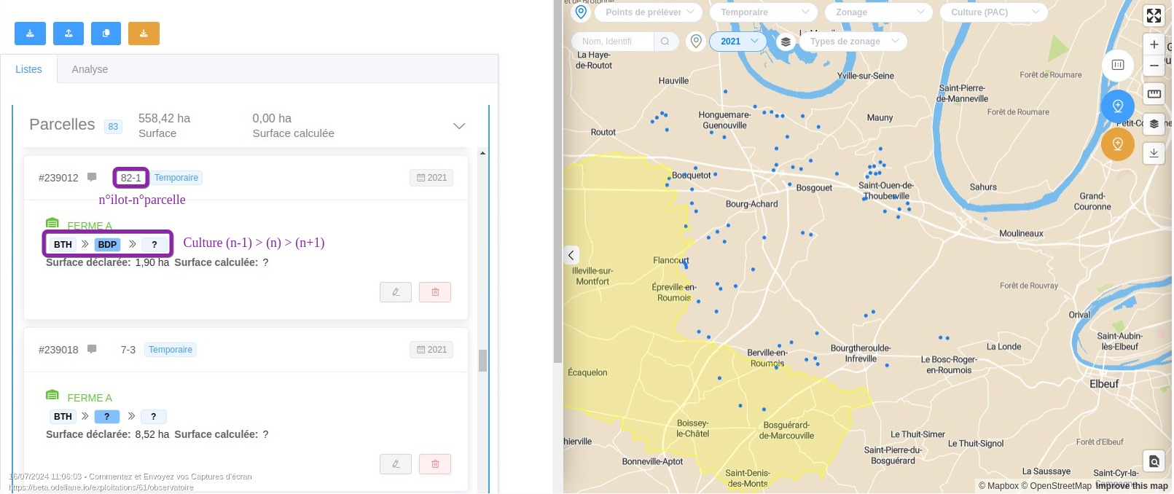Toggle fullscreen map view
The height and width of the screenshot is (494, 1174).
pos(1154,15)
